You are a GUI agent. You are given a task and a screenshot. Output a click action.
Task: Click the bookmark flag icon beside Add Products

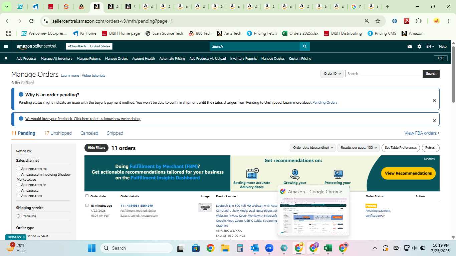click(6, 58)
